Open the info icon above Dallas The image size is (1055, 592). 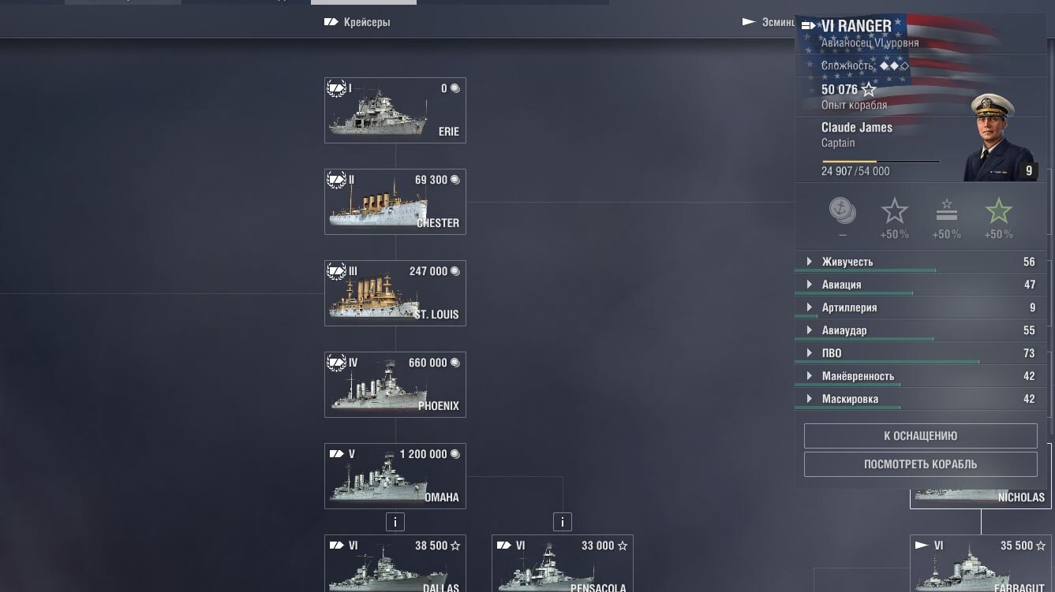pyautogui.click(x=395, y=522)
